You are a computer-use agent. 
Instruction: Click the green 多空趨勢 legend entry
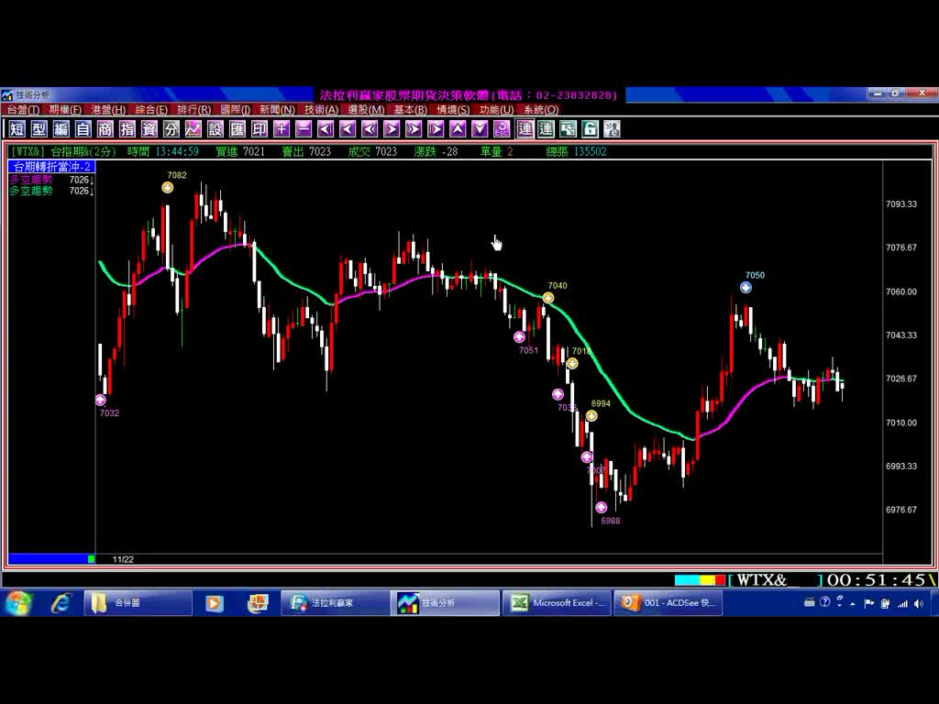pos(31,191)
